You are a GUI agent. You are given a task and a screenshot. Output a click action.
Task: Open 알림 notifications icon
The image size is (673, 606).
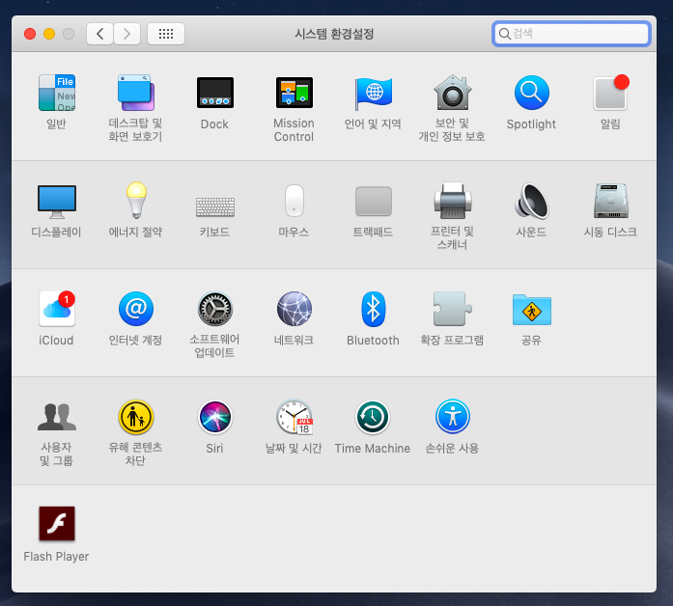tap(611, 93)
